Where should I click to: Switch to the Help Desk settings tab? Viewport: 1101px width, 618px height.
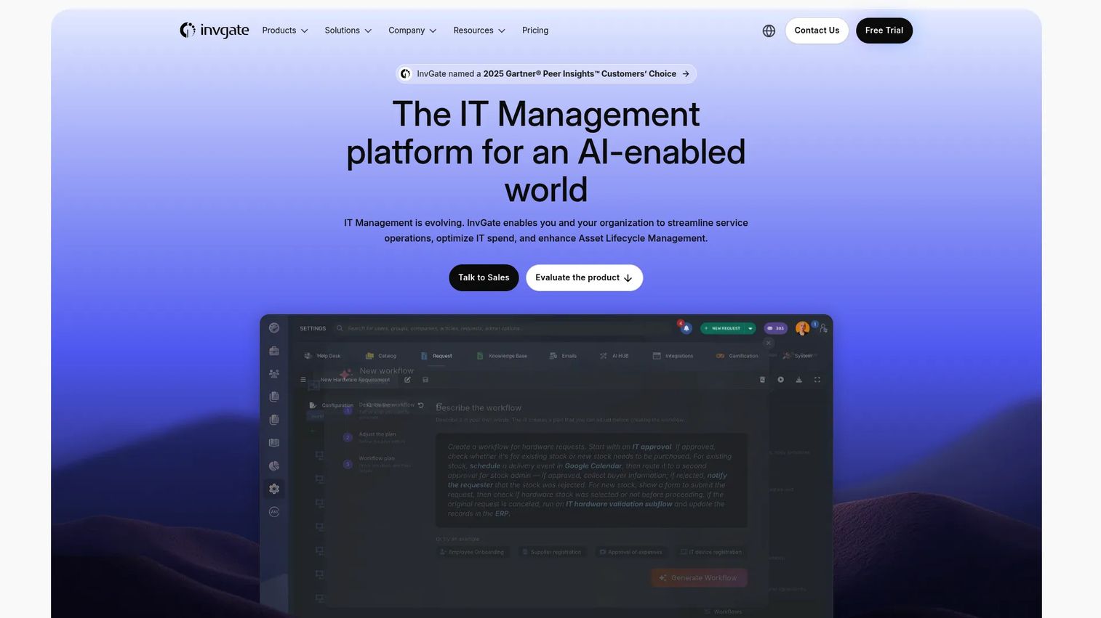pyautogui.click(x=323, y=356)
